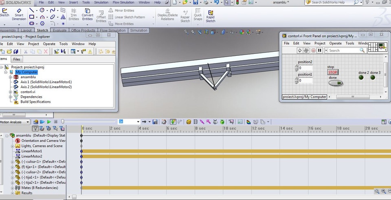Screen dimensions: 391x200
Task: Pause execution in contorl.vi panel
Action: [320, 51]
